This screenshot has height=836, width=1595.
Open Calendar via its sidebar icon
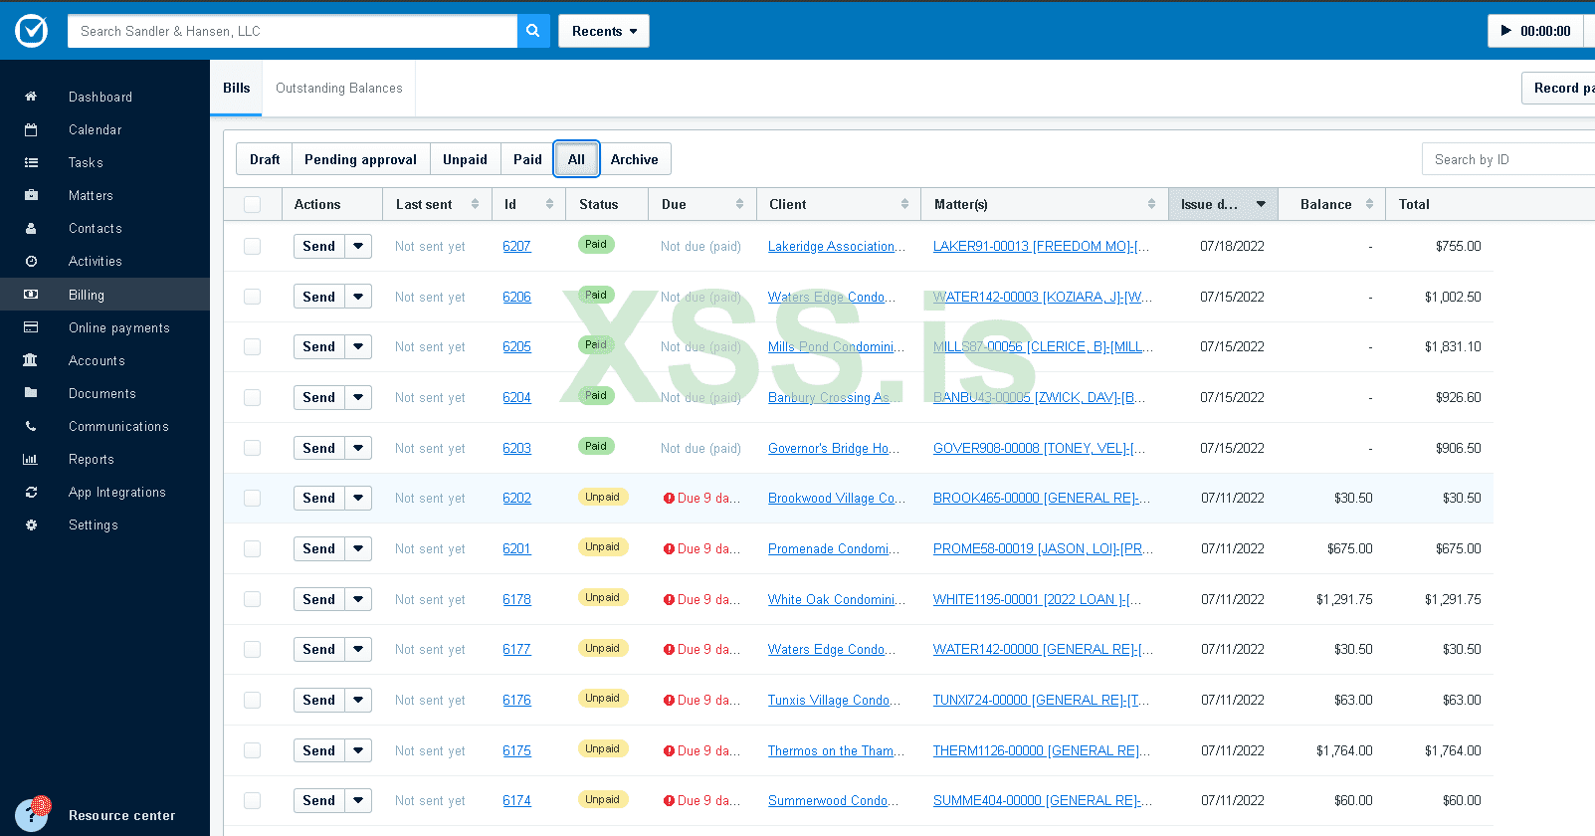point(31,129)
